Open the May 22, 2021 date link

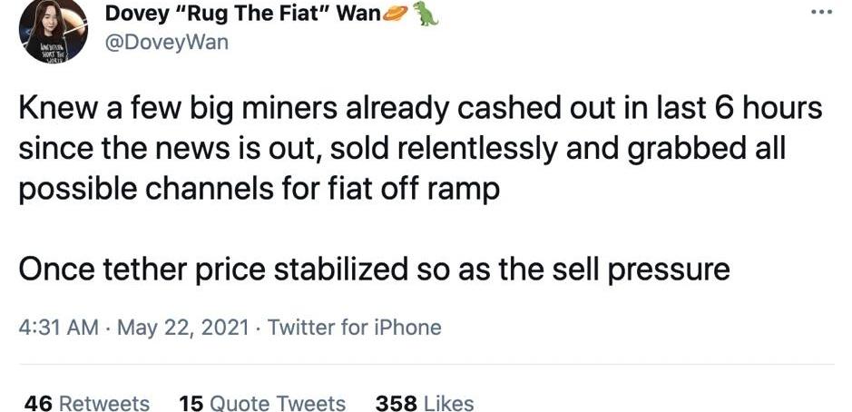[x=182, y=328]
